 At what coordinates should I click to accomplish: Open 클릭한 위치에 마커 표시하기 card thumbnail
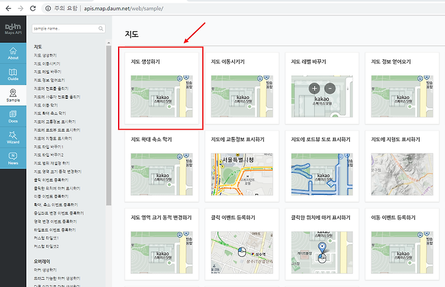click(x=322, y=252)
